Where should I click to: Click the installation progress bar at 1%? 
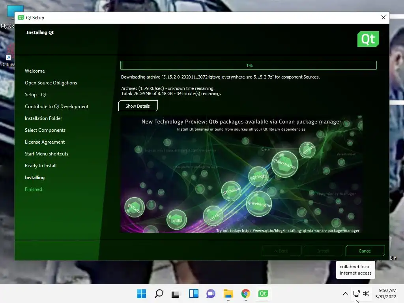tap(249, 65)
